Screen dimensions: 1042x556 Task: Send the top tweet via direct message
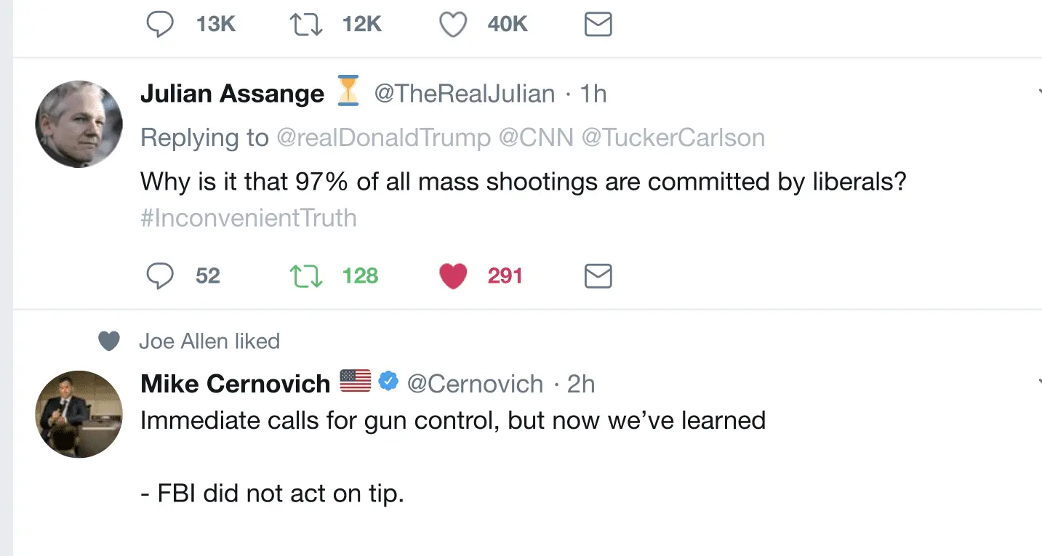click(598, 25)
